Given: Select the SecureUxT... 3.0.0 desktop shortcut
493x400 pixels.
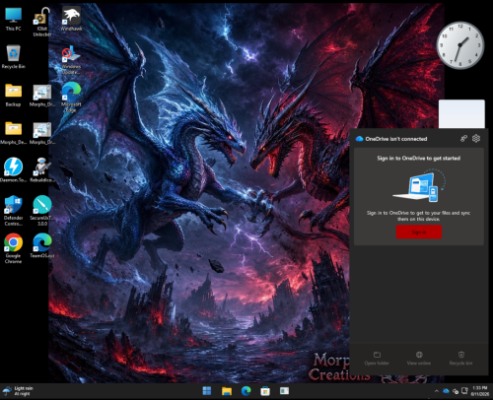Looking at the screenshot, I should [42, 211].
